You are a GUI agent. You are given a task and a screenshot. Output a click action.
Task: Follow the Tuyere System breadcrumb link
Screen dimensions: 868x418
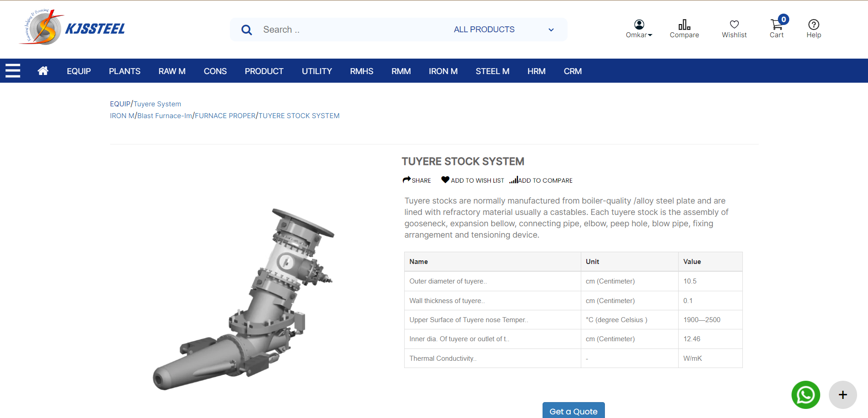click(157, 104)
